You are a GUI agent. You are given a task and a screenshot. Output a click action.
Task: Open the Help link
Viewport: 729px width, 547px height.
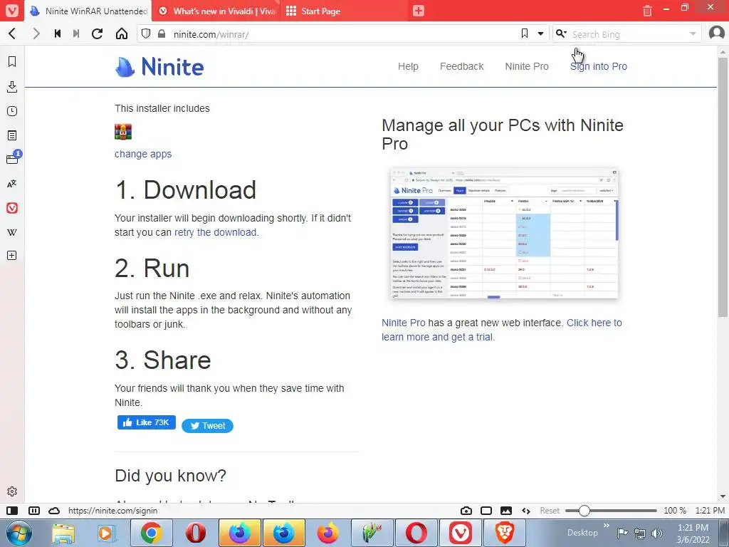point(408,66)
